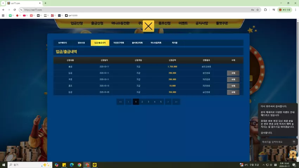Open Sticky Notes from the taskbar

coord(64,165)
